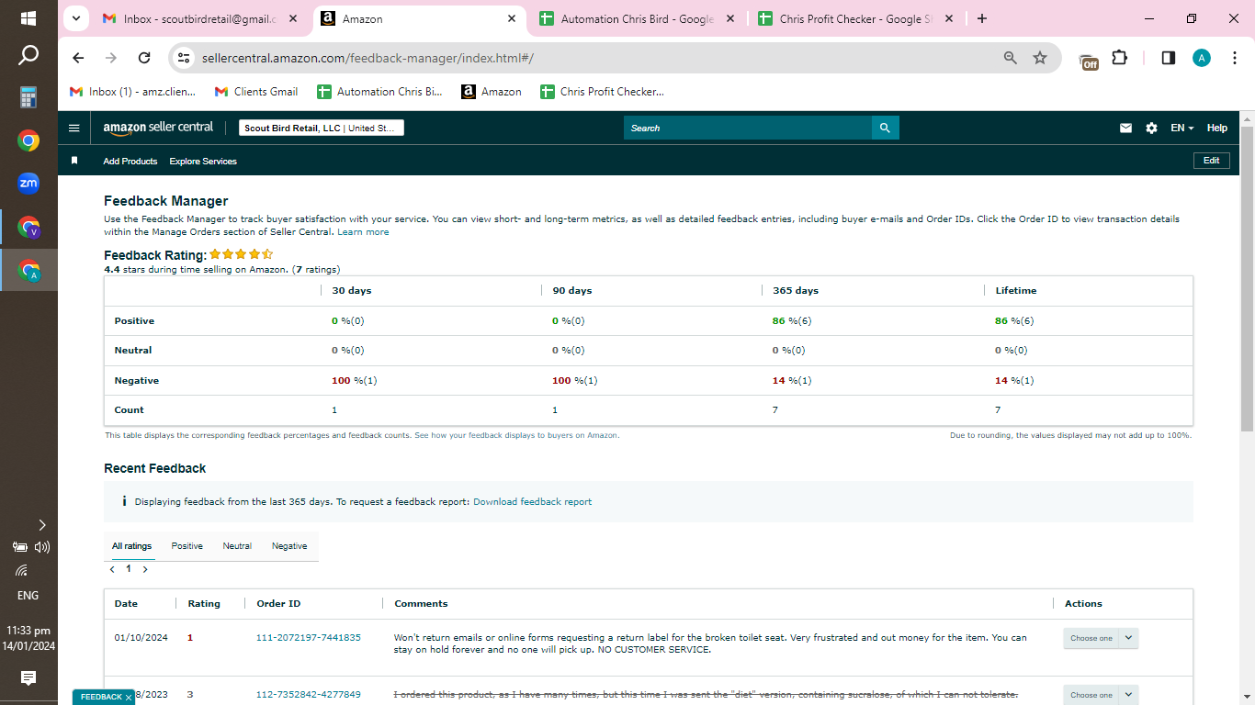This screenshot has height=705, width=1255.
Task: Click the Learn more link
Action: (x=363, y=232)
